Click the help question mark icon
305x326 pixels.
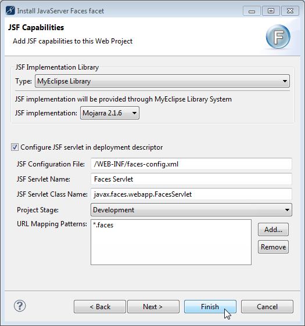[x=20, y=306]
